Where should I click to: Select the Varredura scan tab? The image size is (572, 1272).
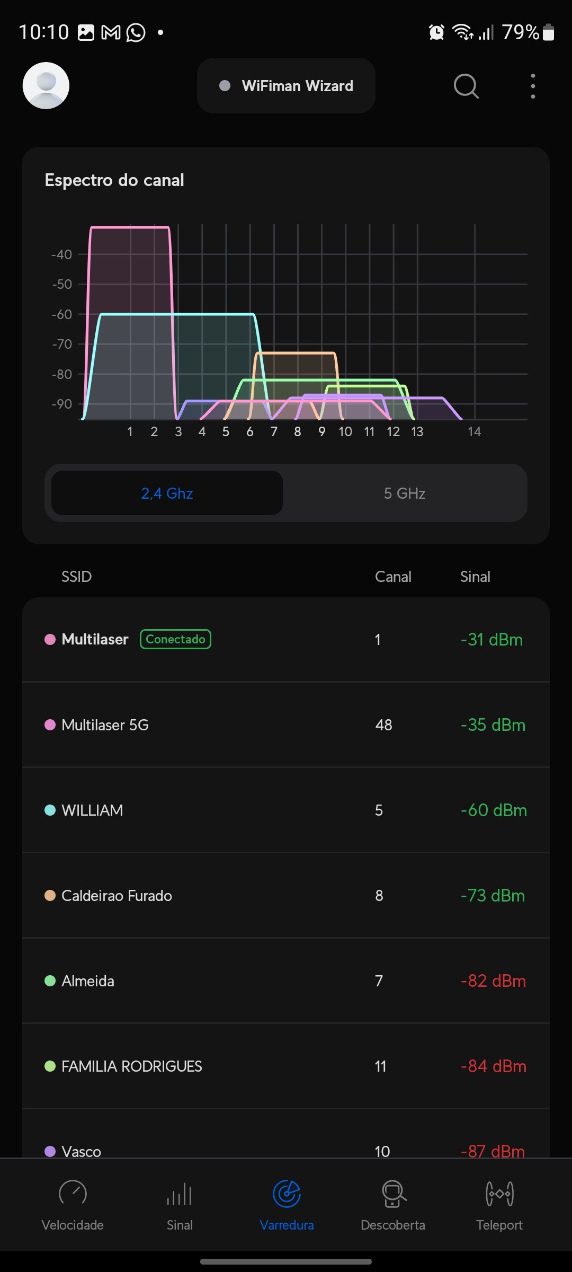click(287, 1204)
